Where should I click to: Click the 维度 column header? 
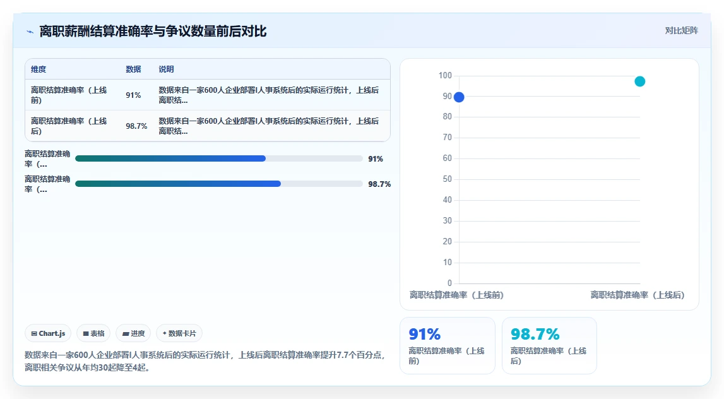(39, 69)
